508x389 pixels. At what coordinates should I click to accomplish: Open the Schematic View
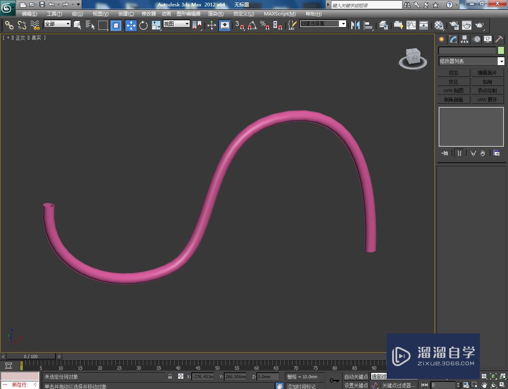point(424,25)
